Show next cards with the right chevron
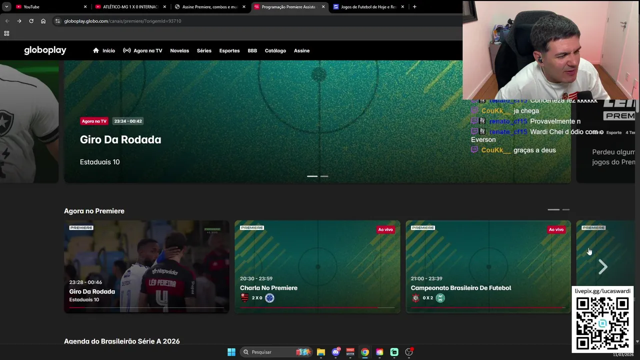The image size is (640, 360). 603,267
